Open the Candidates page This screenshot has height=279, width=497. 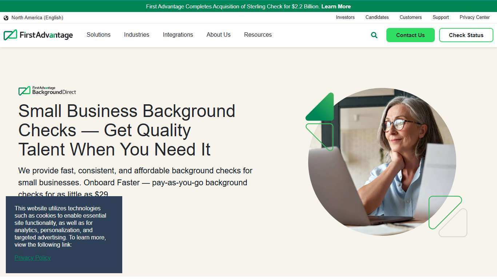377,17
